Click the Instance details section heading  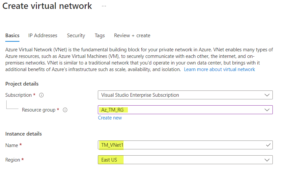(x=23, y=134)
